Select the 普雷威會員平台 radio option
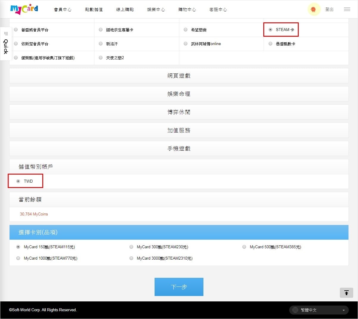Screen dimensions: 358x319 (x=16, y=30)
